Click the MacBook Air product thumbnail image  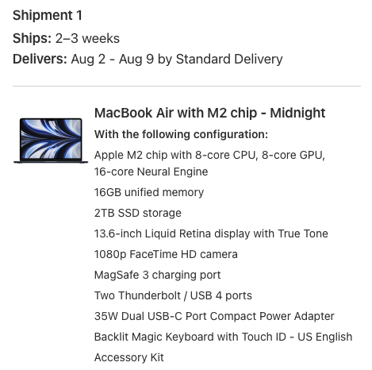(51, 141)
